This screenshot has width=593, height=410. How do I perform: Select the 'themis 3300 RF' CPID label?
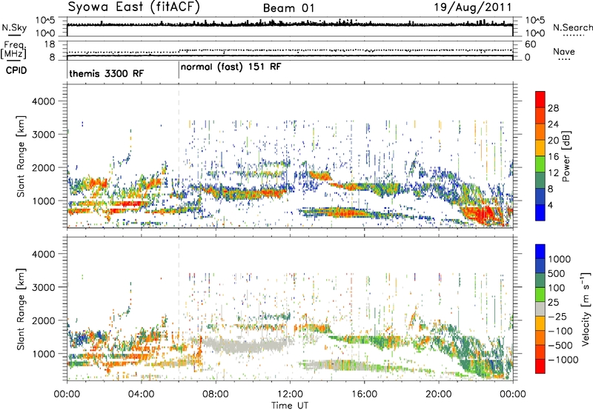[107, 73]
